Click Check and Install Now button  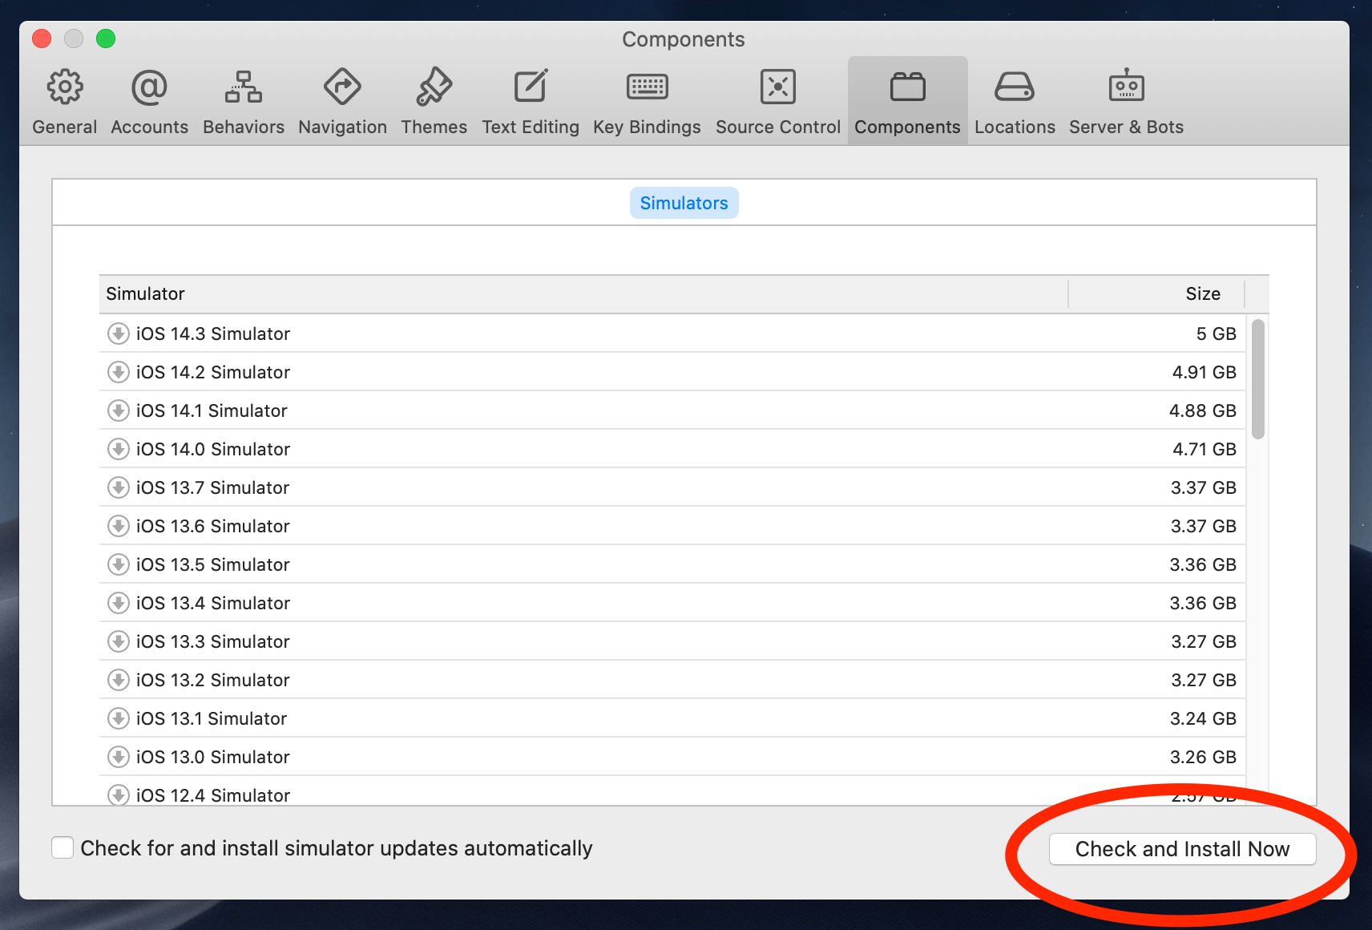[x=1183, y=849]
